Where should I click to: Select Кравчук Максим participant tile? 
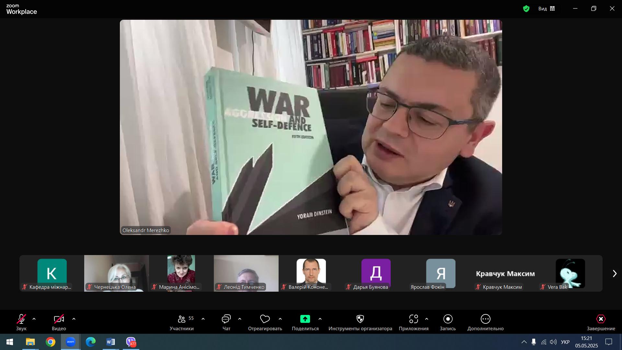(505, 273)
